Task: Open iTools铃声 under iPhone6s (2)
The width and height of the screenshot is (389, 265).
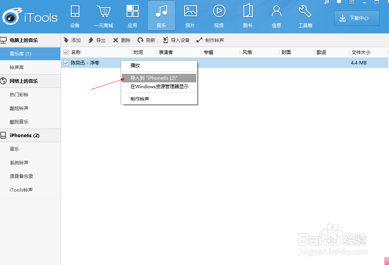Action: pyautogui.click(x=30, y=190)
